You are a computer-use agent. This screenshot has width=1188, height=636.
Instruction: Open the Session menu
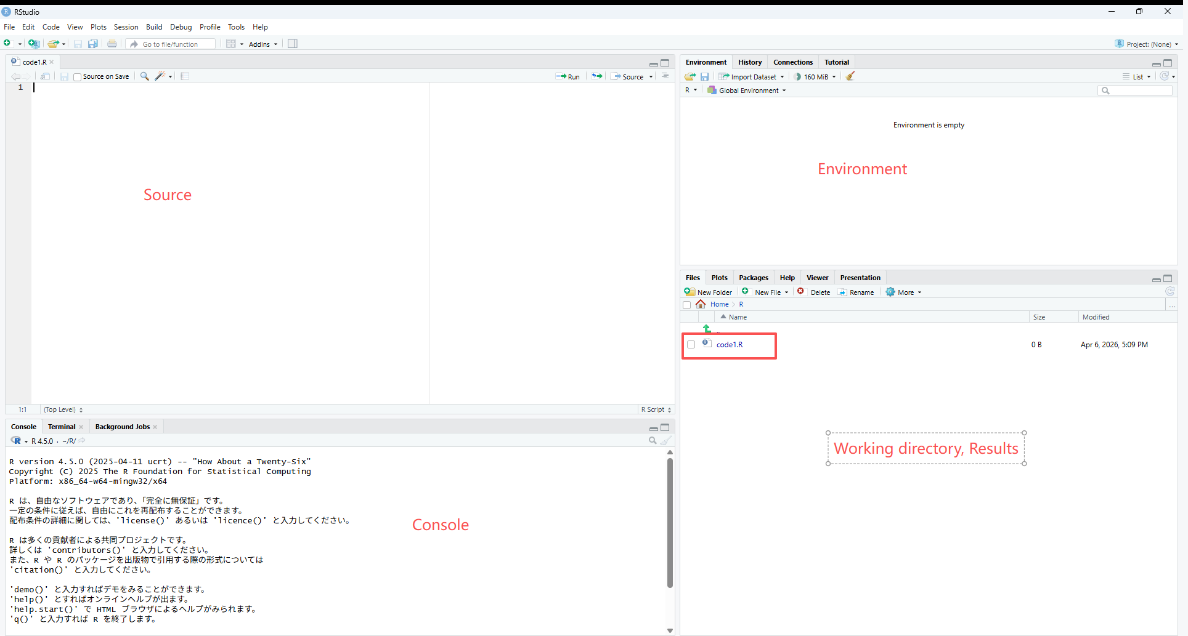[x=126, y=27]
